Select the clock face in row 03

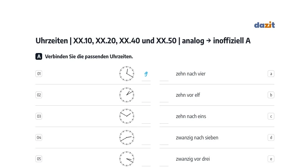click(x=127, y=116)
